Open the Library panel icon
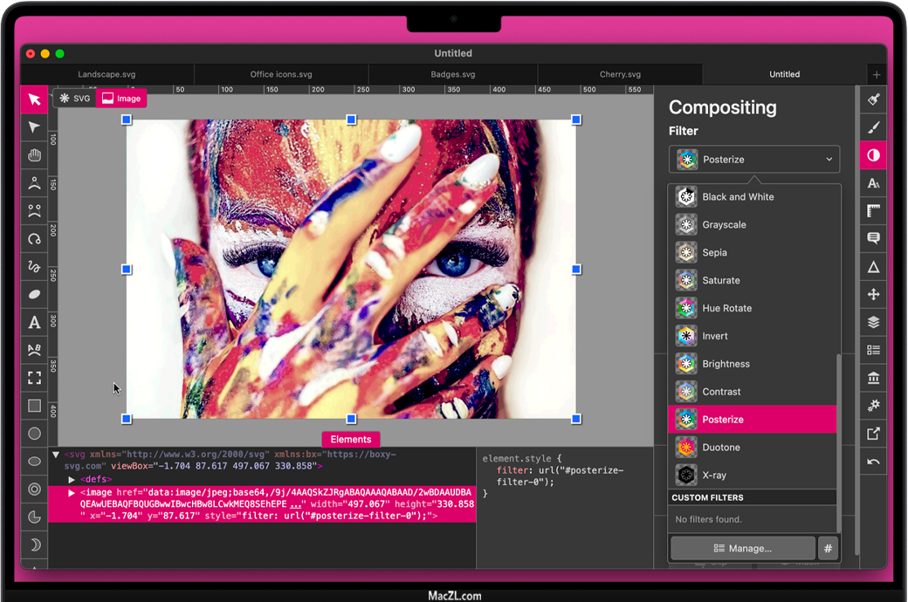Screen dimensions: 908x602 tap(873, 378)
